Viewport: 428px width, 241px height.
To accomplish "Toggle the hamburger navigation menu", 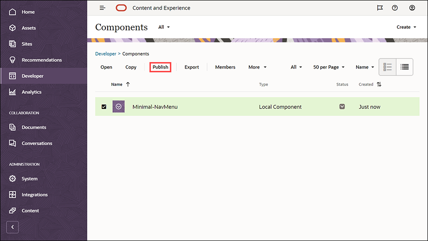I will point(103,8).
